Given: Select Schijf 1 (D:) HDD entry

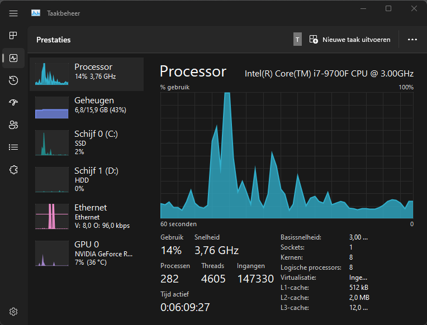Looking at the screenshot, I should [87, 179].
